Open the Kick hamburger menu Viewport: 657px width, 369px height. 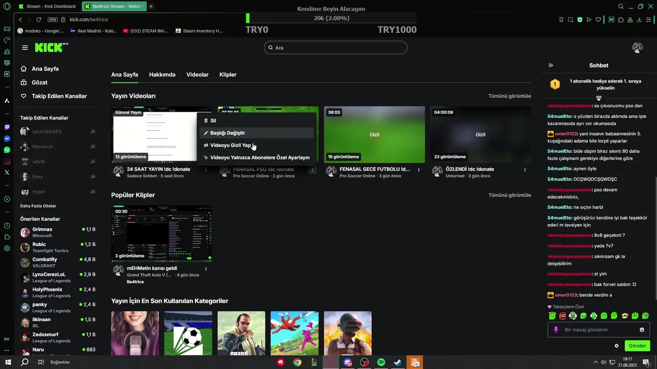pos(25,48)
